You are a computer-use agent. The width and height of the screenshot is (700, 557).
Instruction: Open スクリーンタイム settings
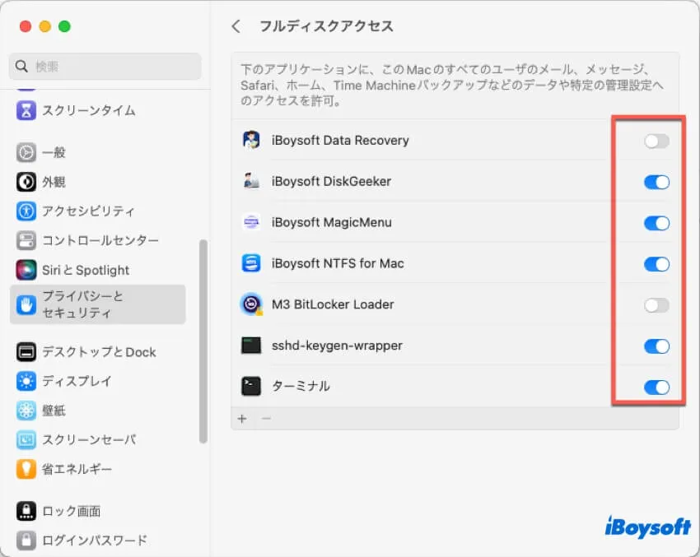pos(88,110)
